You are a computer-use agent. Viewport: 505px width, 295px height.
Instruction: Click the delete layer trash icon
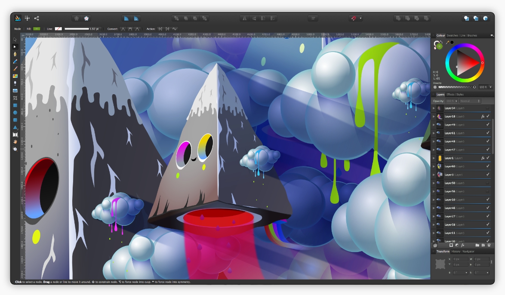click(x=489, y=245)
